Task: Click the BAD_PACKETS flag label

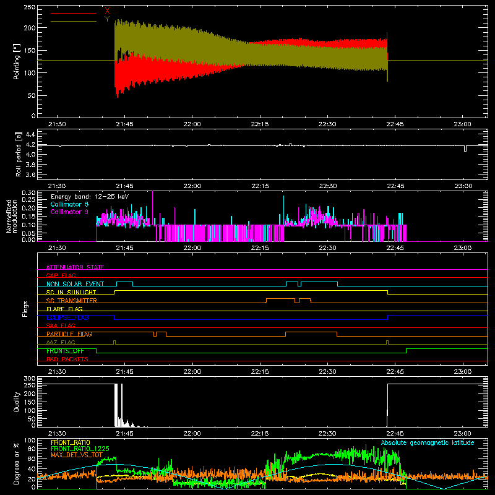Action: (x=67, y=359)
